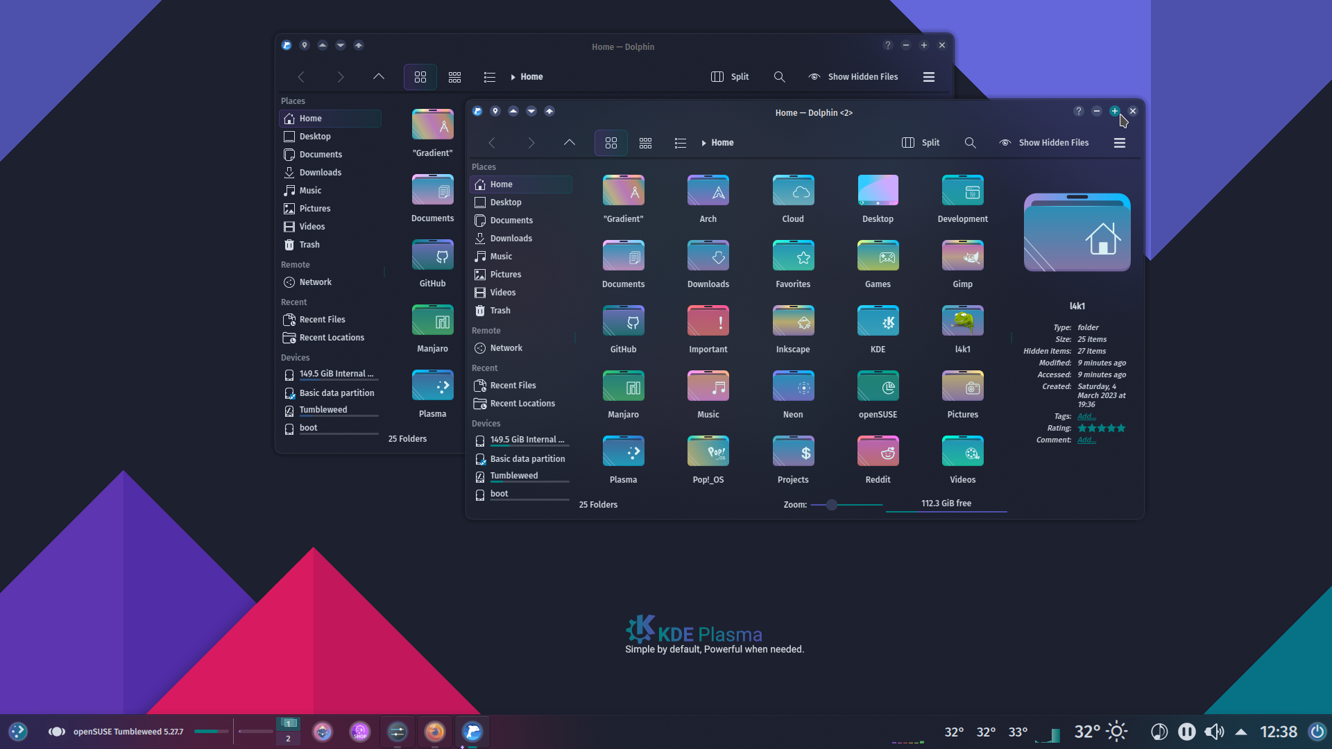The width and height of the screenshot is (1332, 749).
Task: Click search icon in front Dolphin toolbar
Action: 970,143
